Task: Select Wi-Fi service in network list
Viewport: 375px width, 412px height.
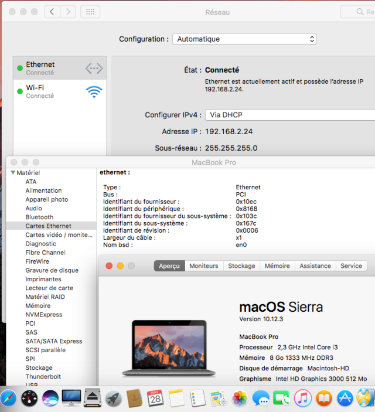Action: tap(60, 91)
